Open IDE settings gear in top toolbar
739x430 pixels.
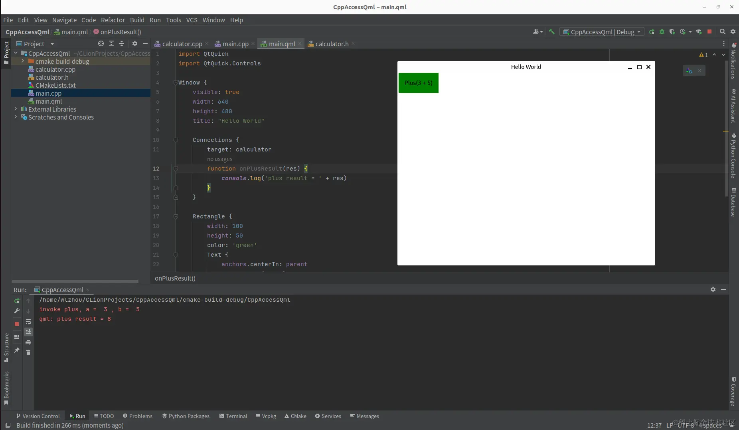[x=733, y=31]
